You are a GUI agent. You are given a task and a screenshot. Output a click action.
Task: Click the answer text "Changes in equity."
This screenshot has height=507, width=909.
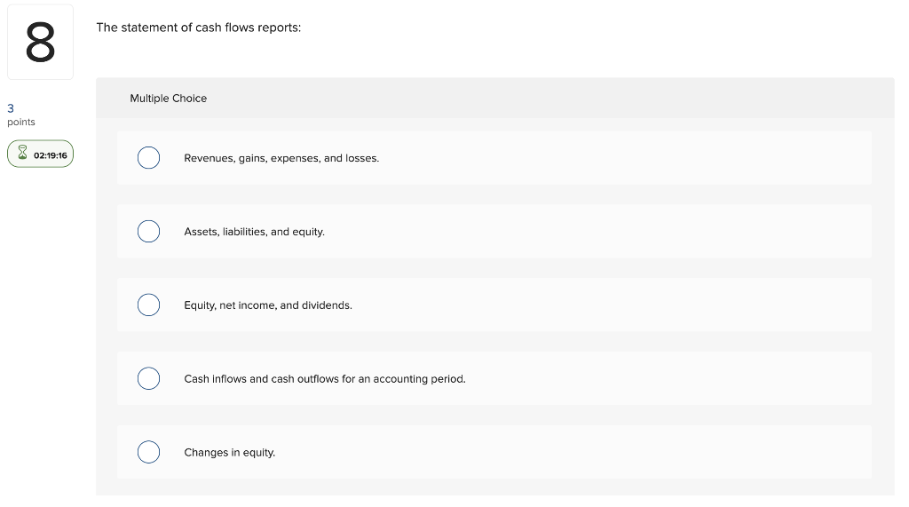(x=230, y=453)
